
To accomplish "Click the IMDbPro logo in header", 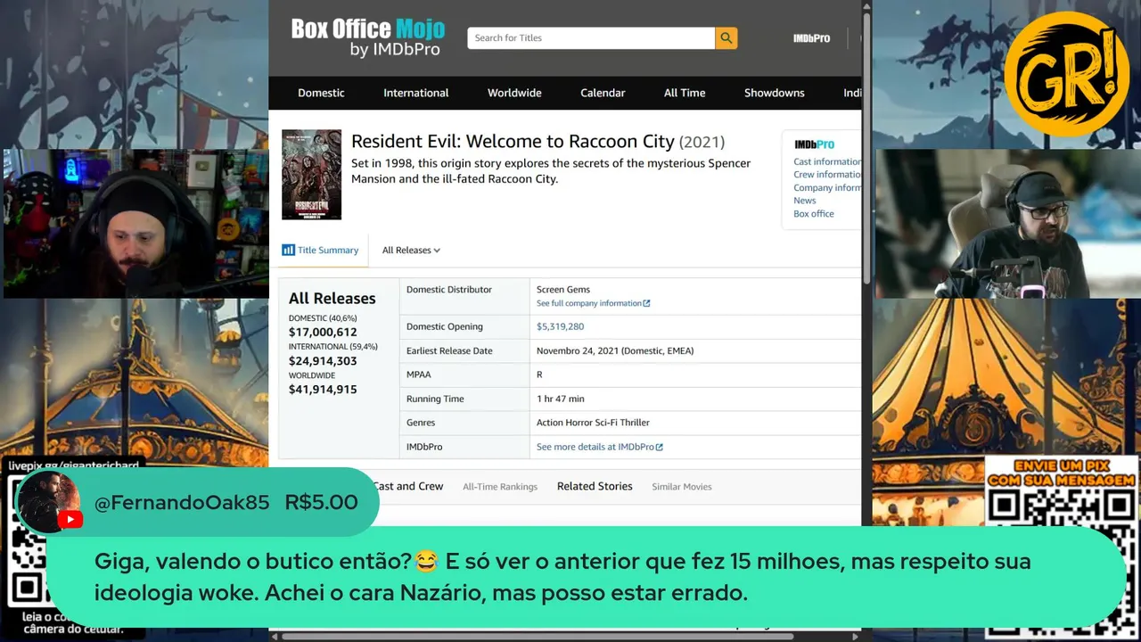I will [x=811, y=38].
